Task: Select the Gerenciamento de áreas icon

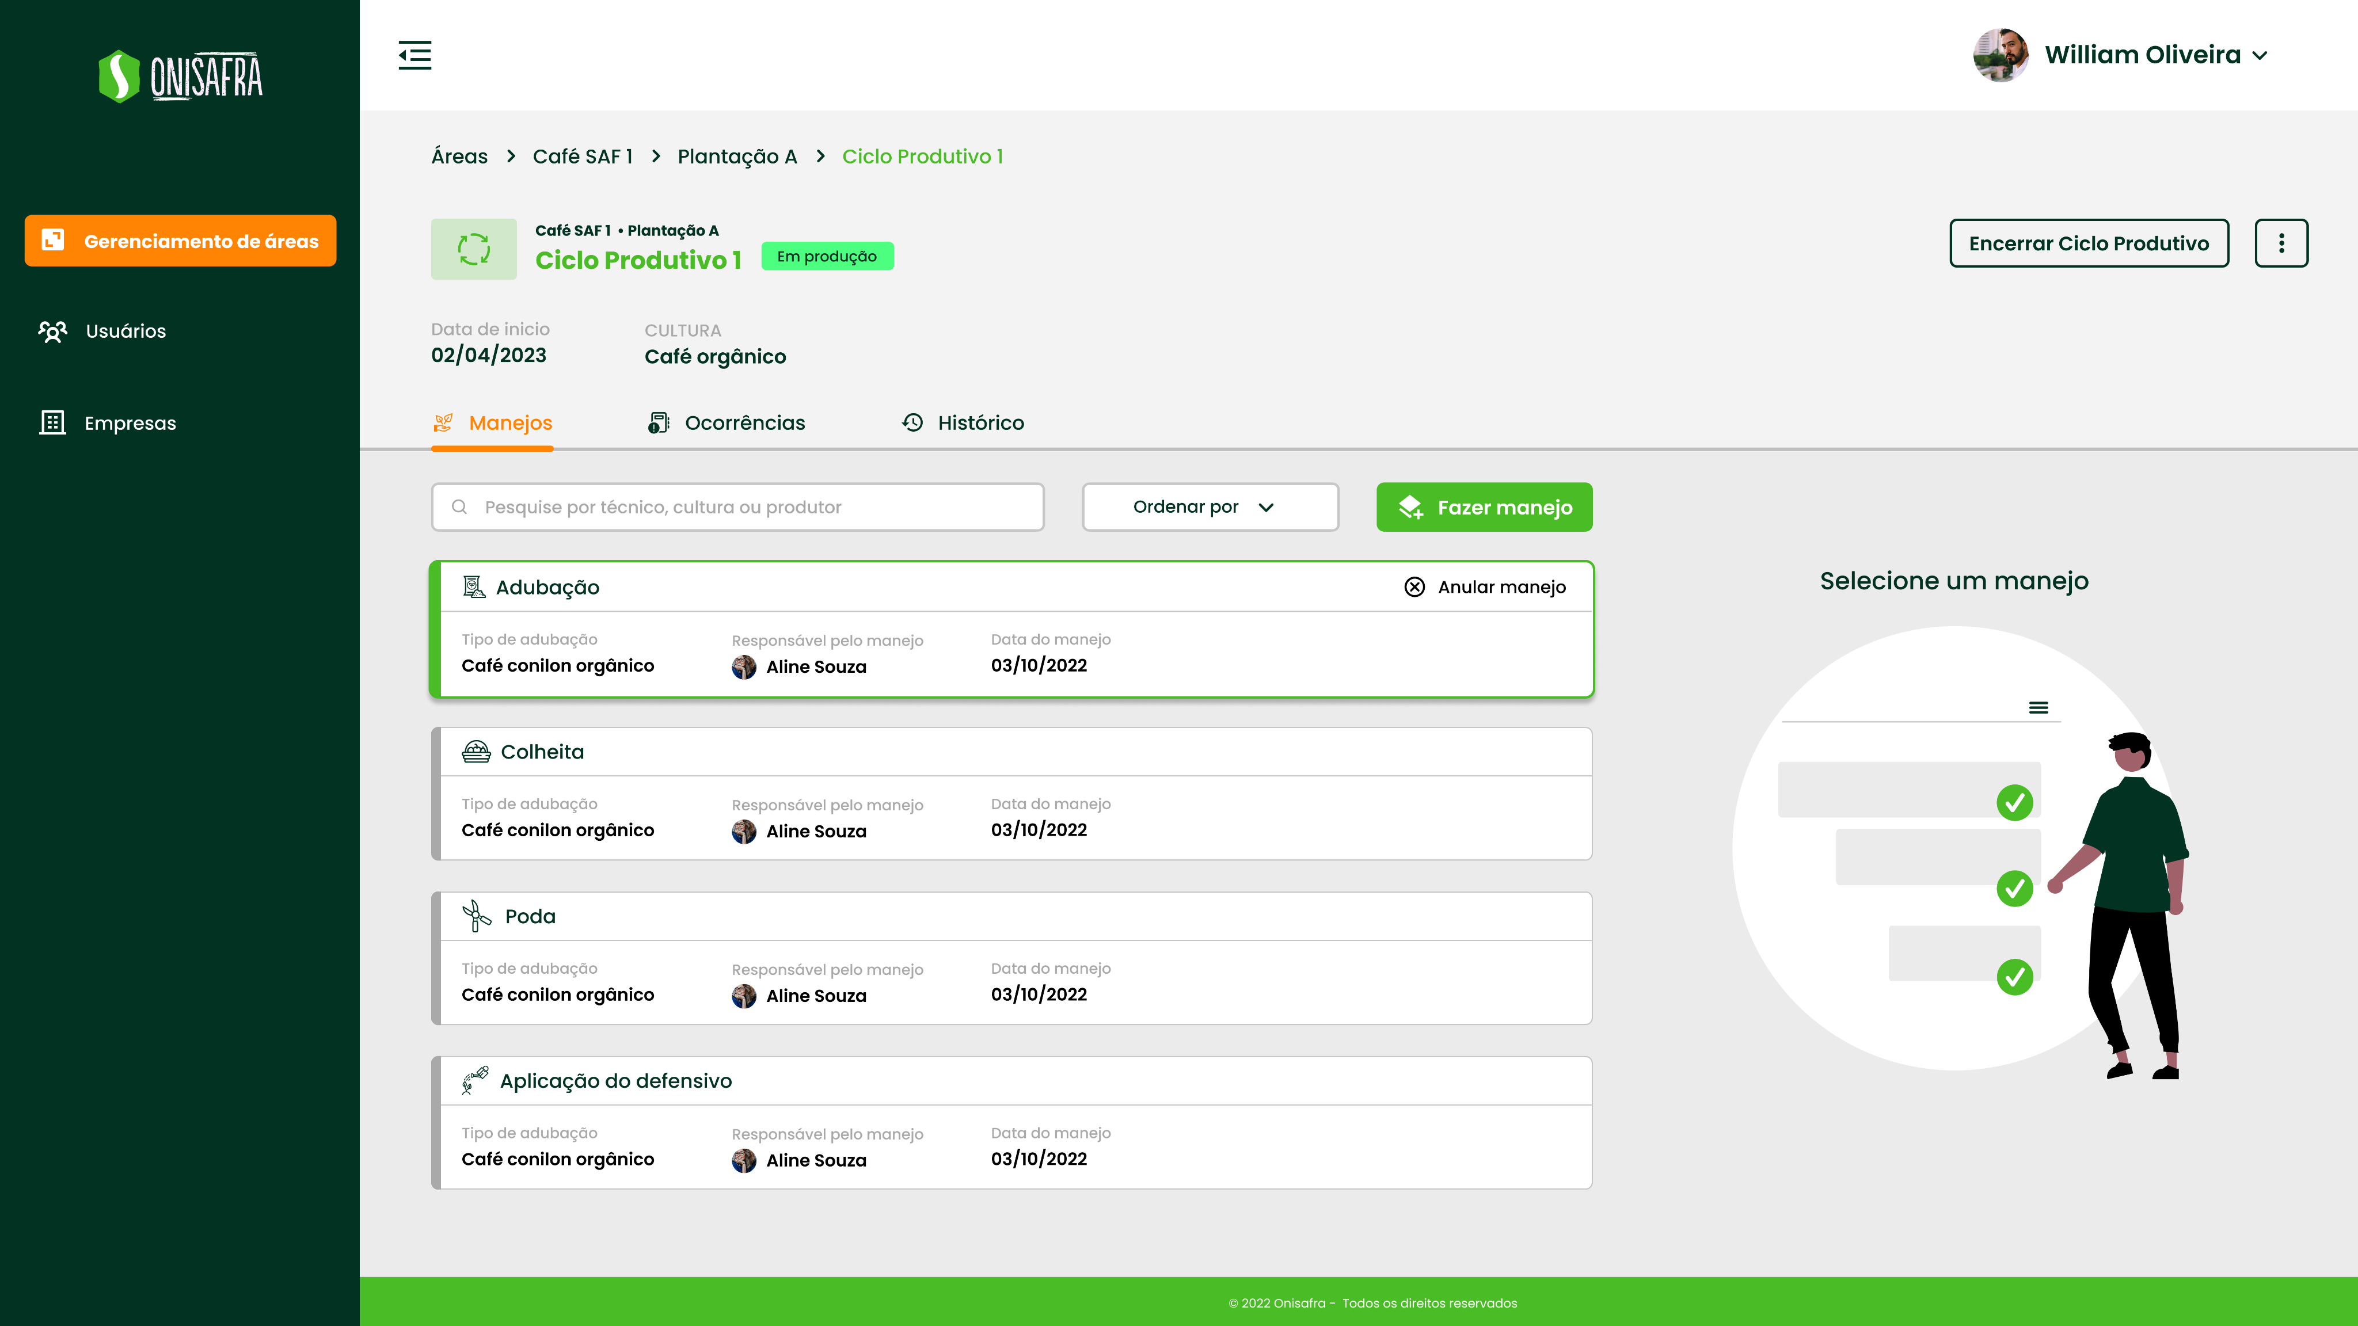Action: (x=54, y=240)
